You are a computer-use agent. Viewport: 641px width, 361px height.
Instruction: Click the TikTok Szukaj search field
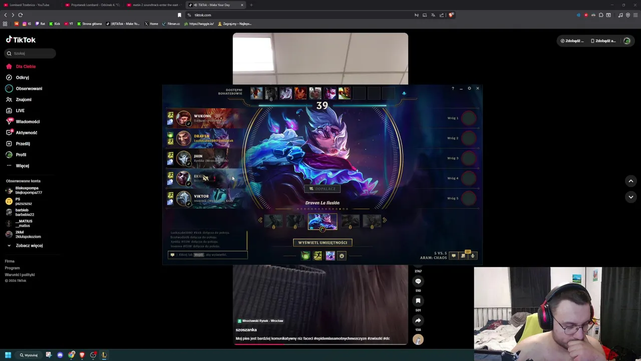click(x=30, y=53)
